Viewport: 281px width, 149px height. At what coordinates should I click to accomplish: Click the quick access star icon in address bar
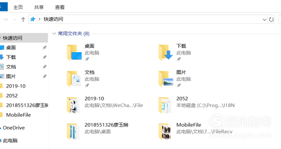point(33,19)
